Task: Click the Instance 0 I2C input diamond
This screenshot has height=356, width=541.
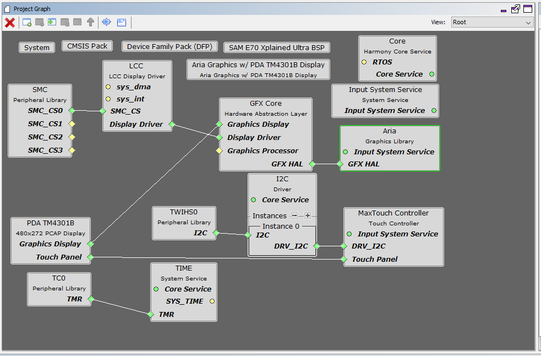Action: tap(248, 235)
